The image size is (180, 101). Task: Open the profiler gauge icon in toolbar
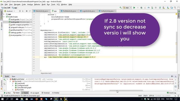click(148, 8)
